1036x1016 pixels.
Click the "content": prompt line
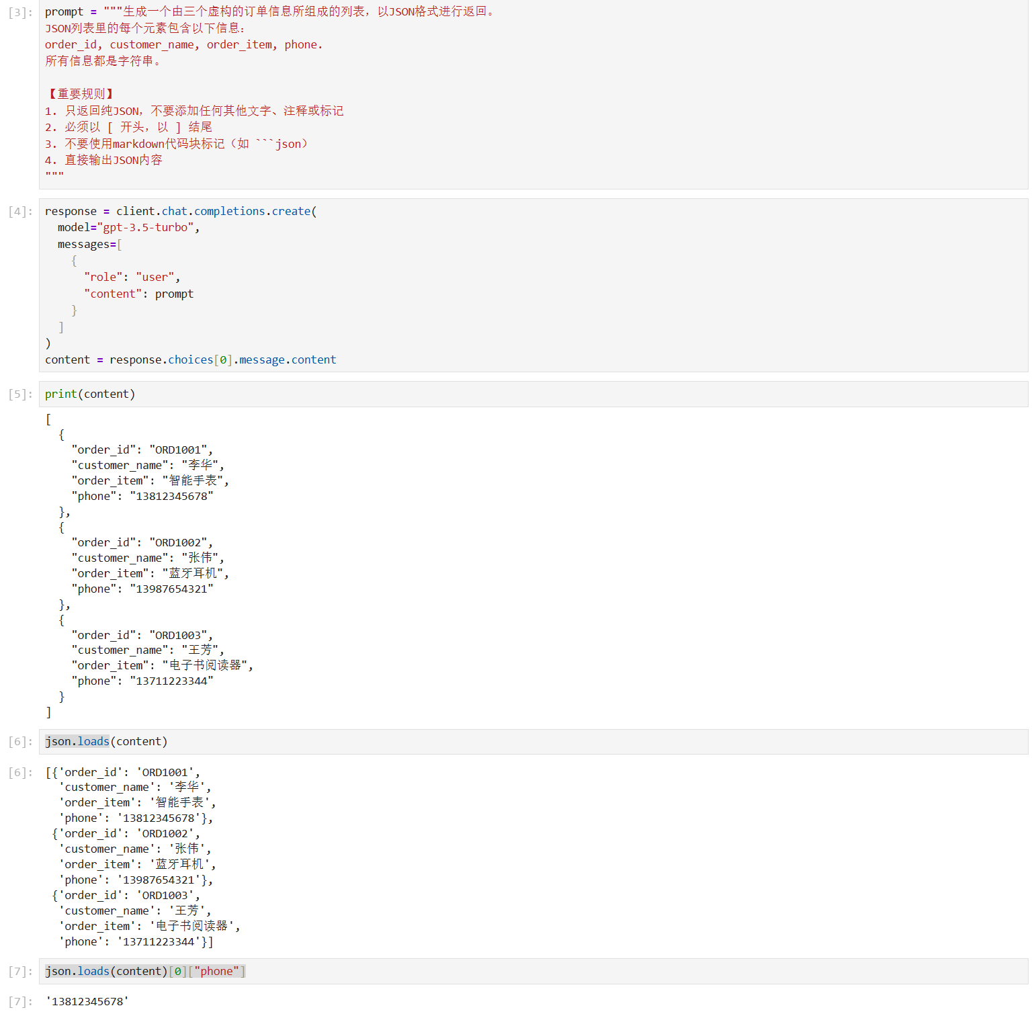click(138, 294)
